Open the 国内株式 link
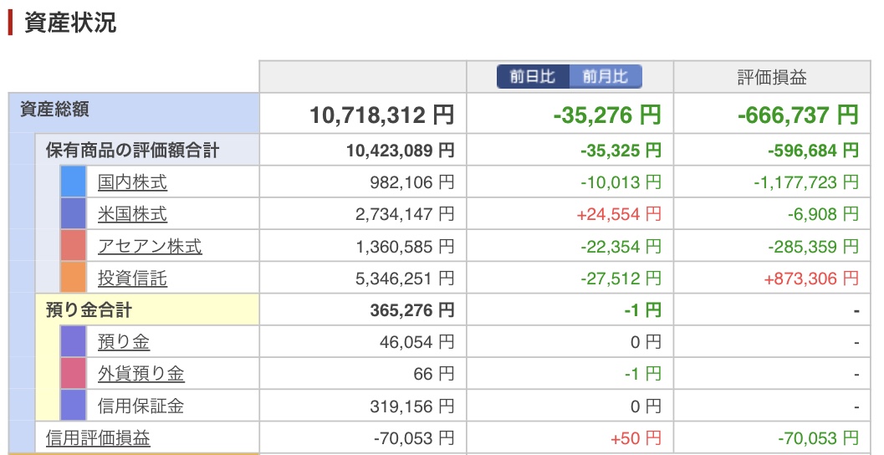Screen dimensions: 884x455 pos(132,182)
